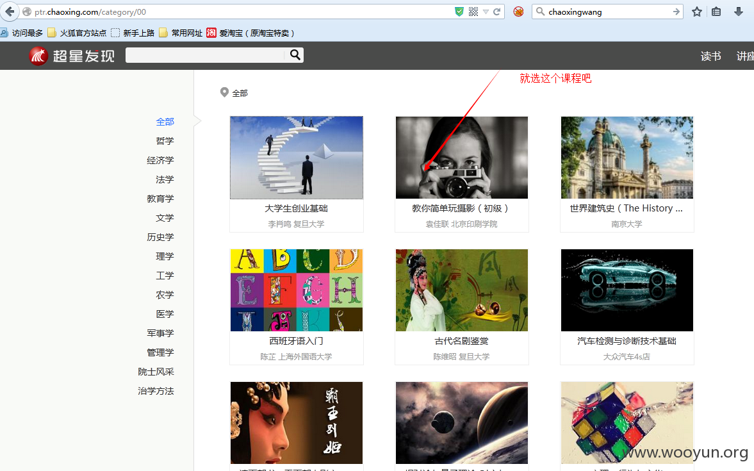
Task: Select the 管理学 category
Action: click(x=160, y=352)
